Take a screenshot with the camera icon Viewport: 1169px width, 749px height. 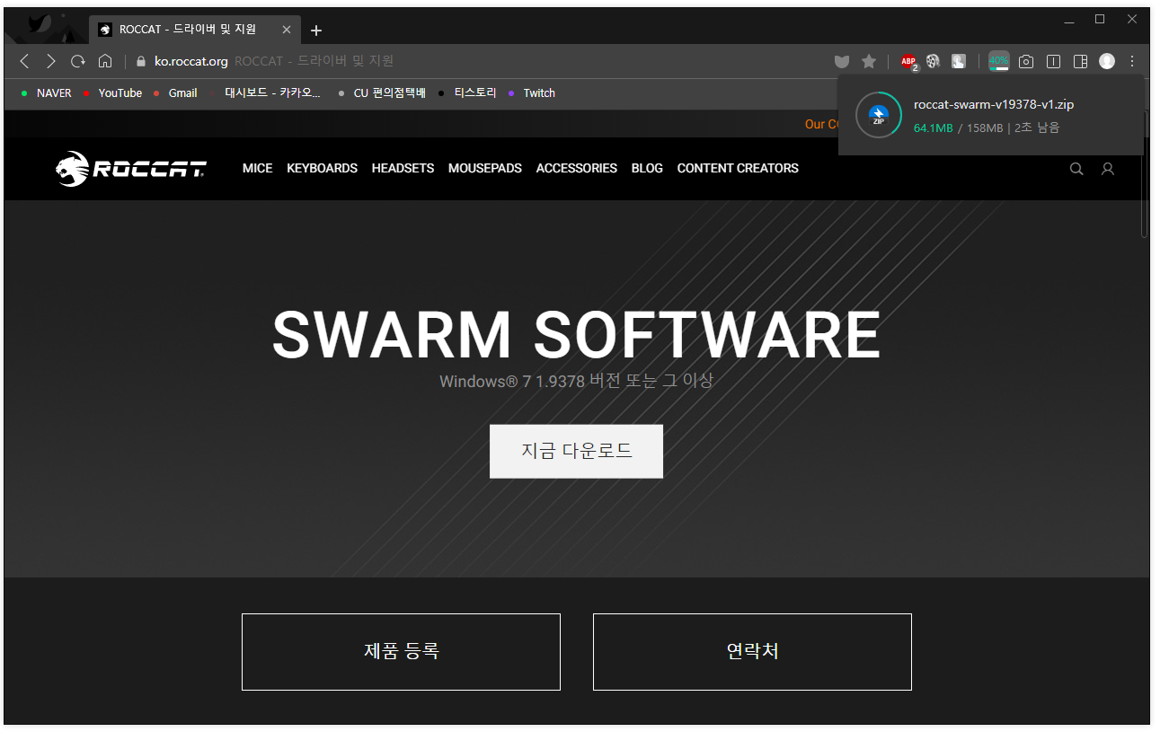[1026, 61]
